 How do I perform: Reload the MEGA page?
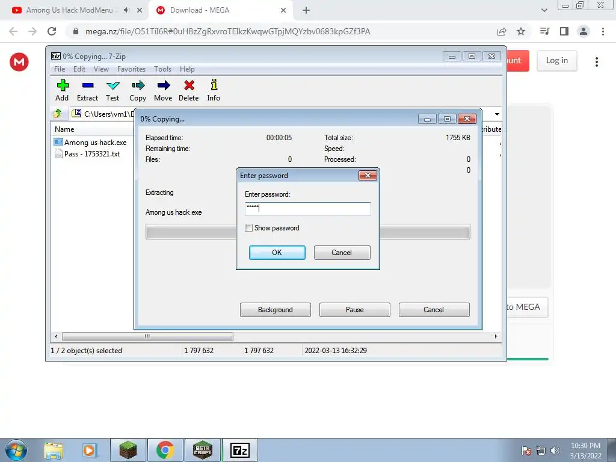[52, 31]
